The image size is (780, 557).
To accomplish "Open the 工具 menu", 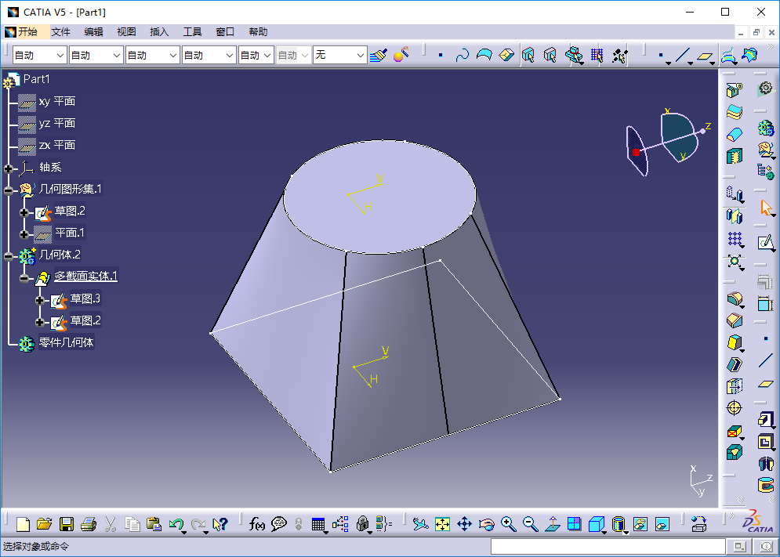I will coord(192,32).
